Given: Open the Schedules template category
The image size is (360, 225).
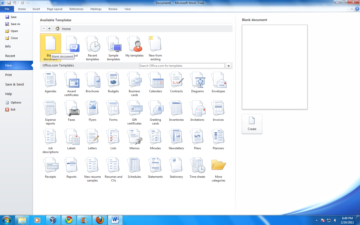Looking at the screenshot, I should tap(134, 168).
